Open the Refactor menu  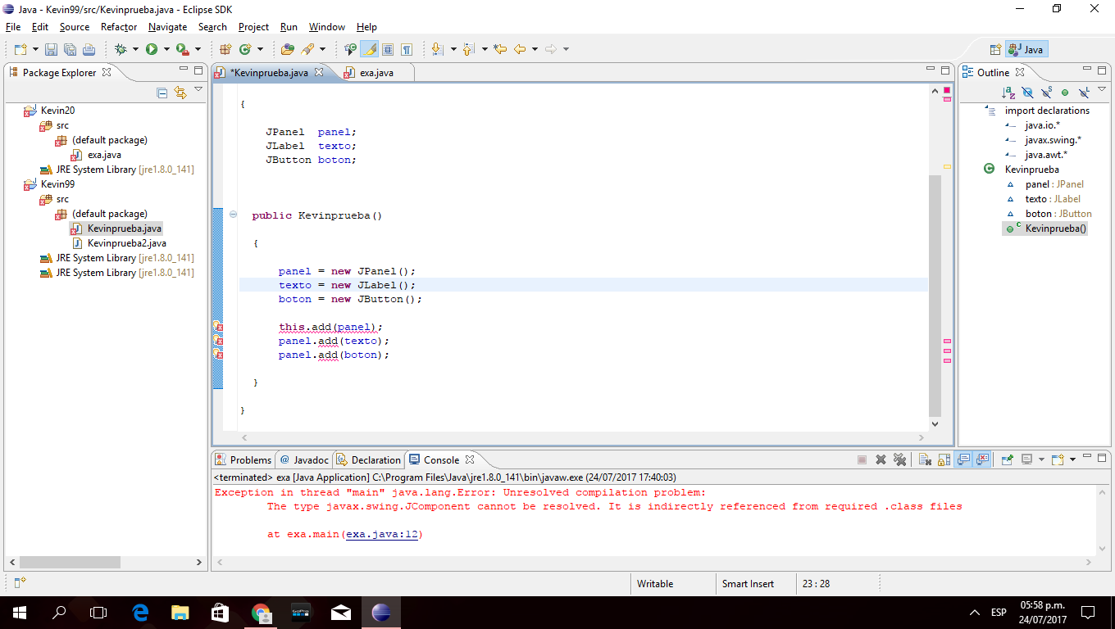click(x=119, y=27)
